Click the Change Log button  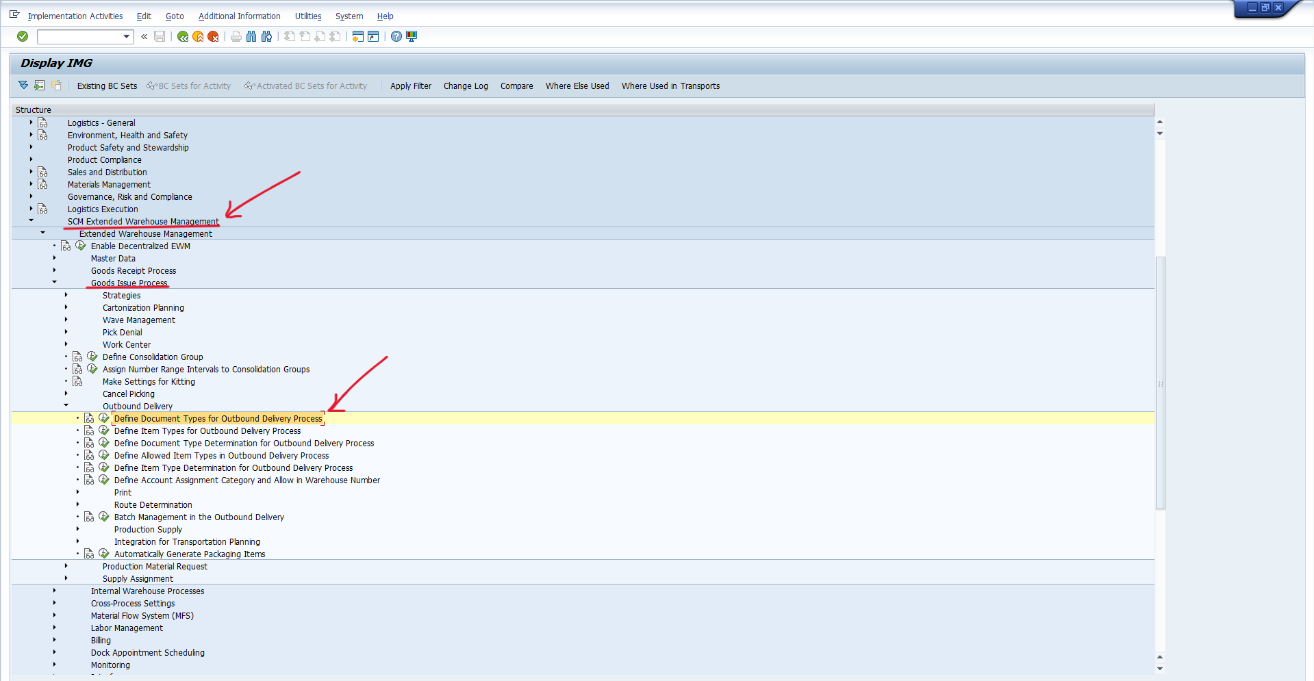tap(466, 86)
